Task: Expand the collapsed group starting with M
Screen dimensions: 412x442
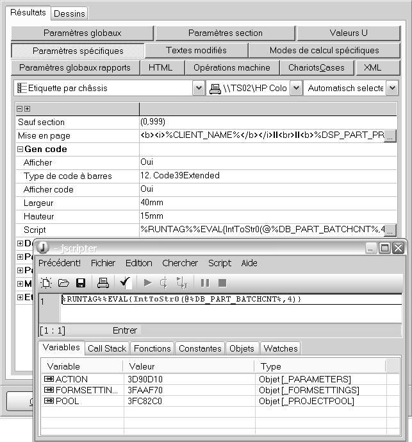Action: tap(20, 284)
